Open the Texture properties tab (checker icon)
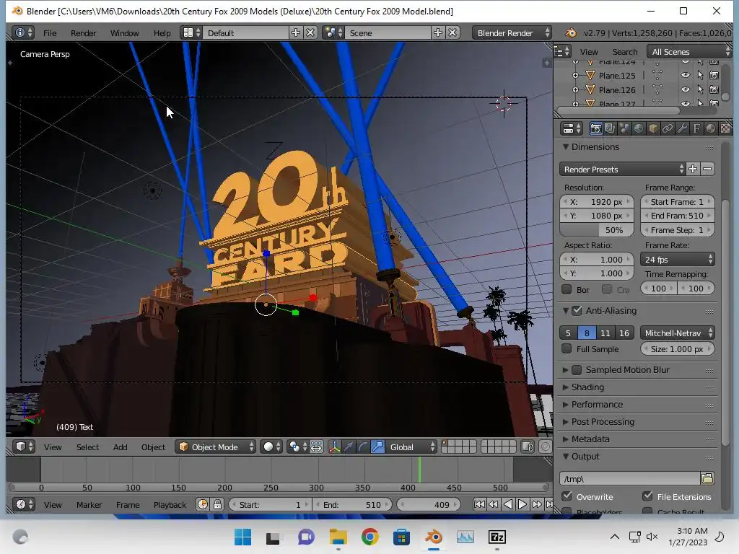 click(x=725, y=128)
